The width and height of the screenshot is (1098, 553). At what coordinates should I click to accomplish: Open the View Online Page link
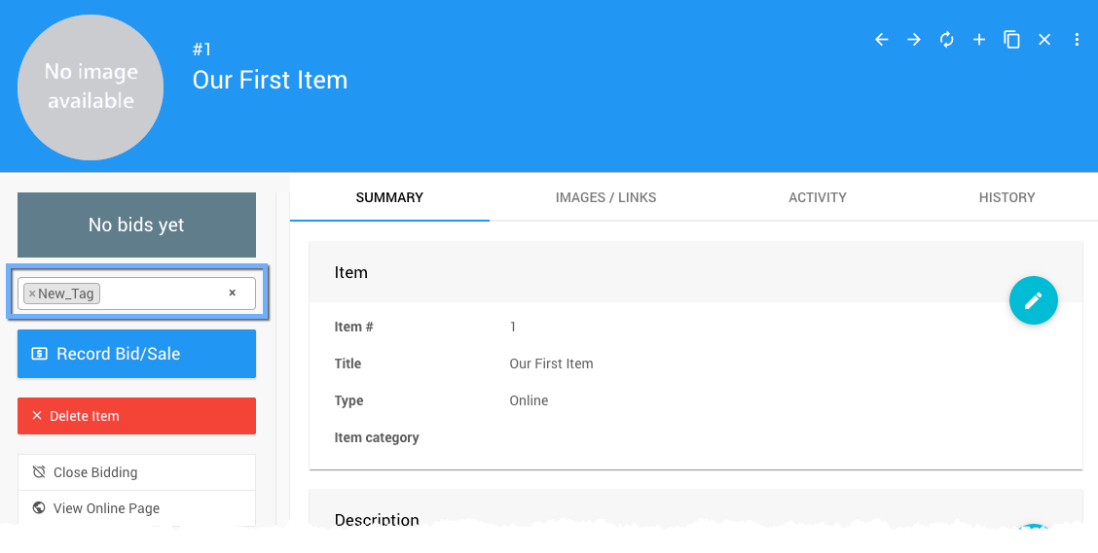(106, 508)
